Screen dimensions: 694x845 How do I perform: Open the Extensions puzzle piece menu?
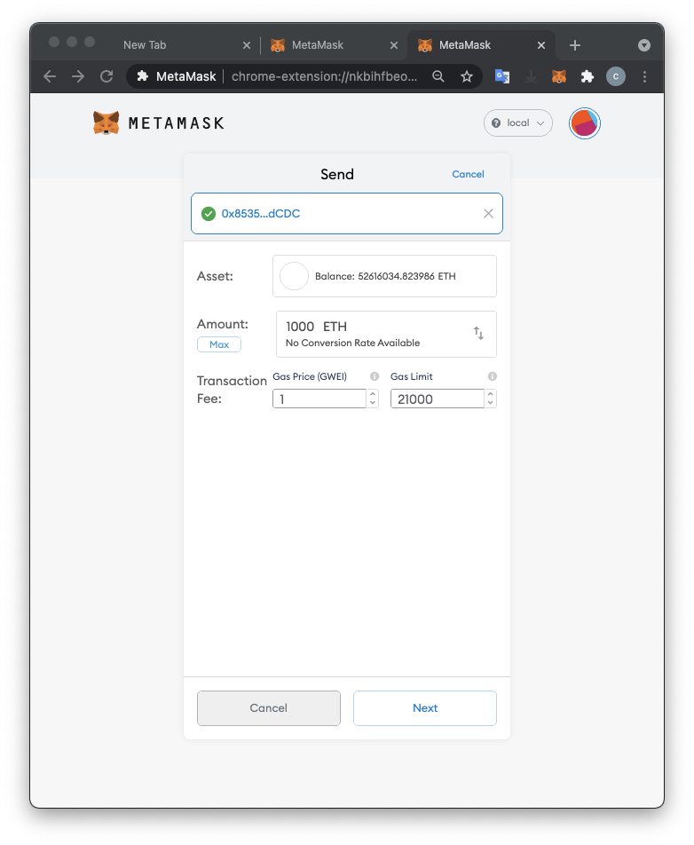588,76
